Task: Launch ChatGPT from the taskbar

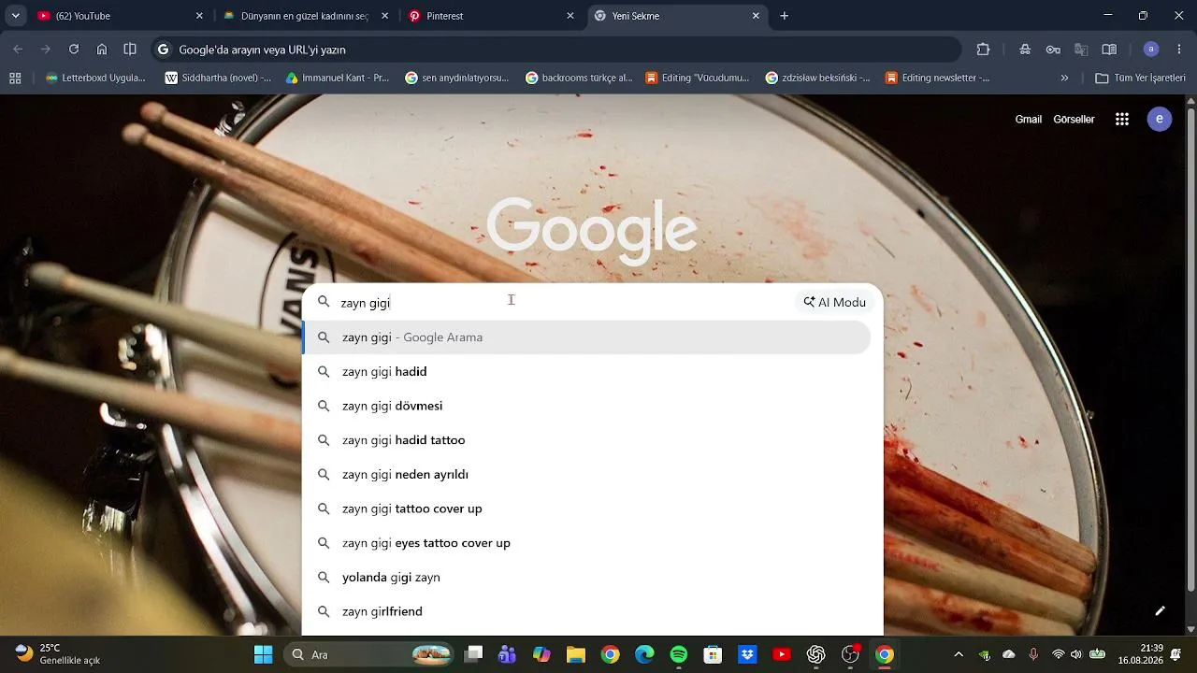Action: pos(816,654)
